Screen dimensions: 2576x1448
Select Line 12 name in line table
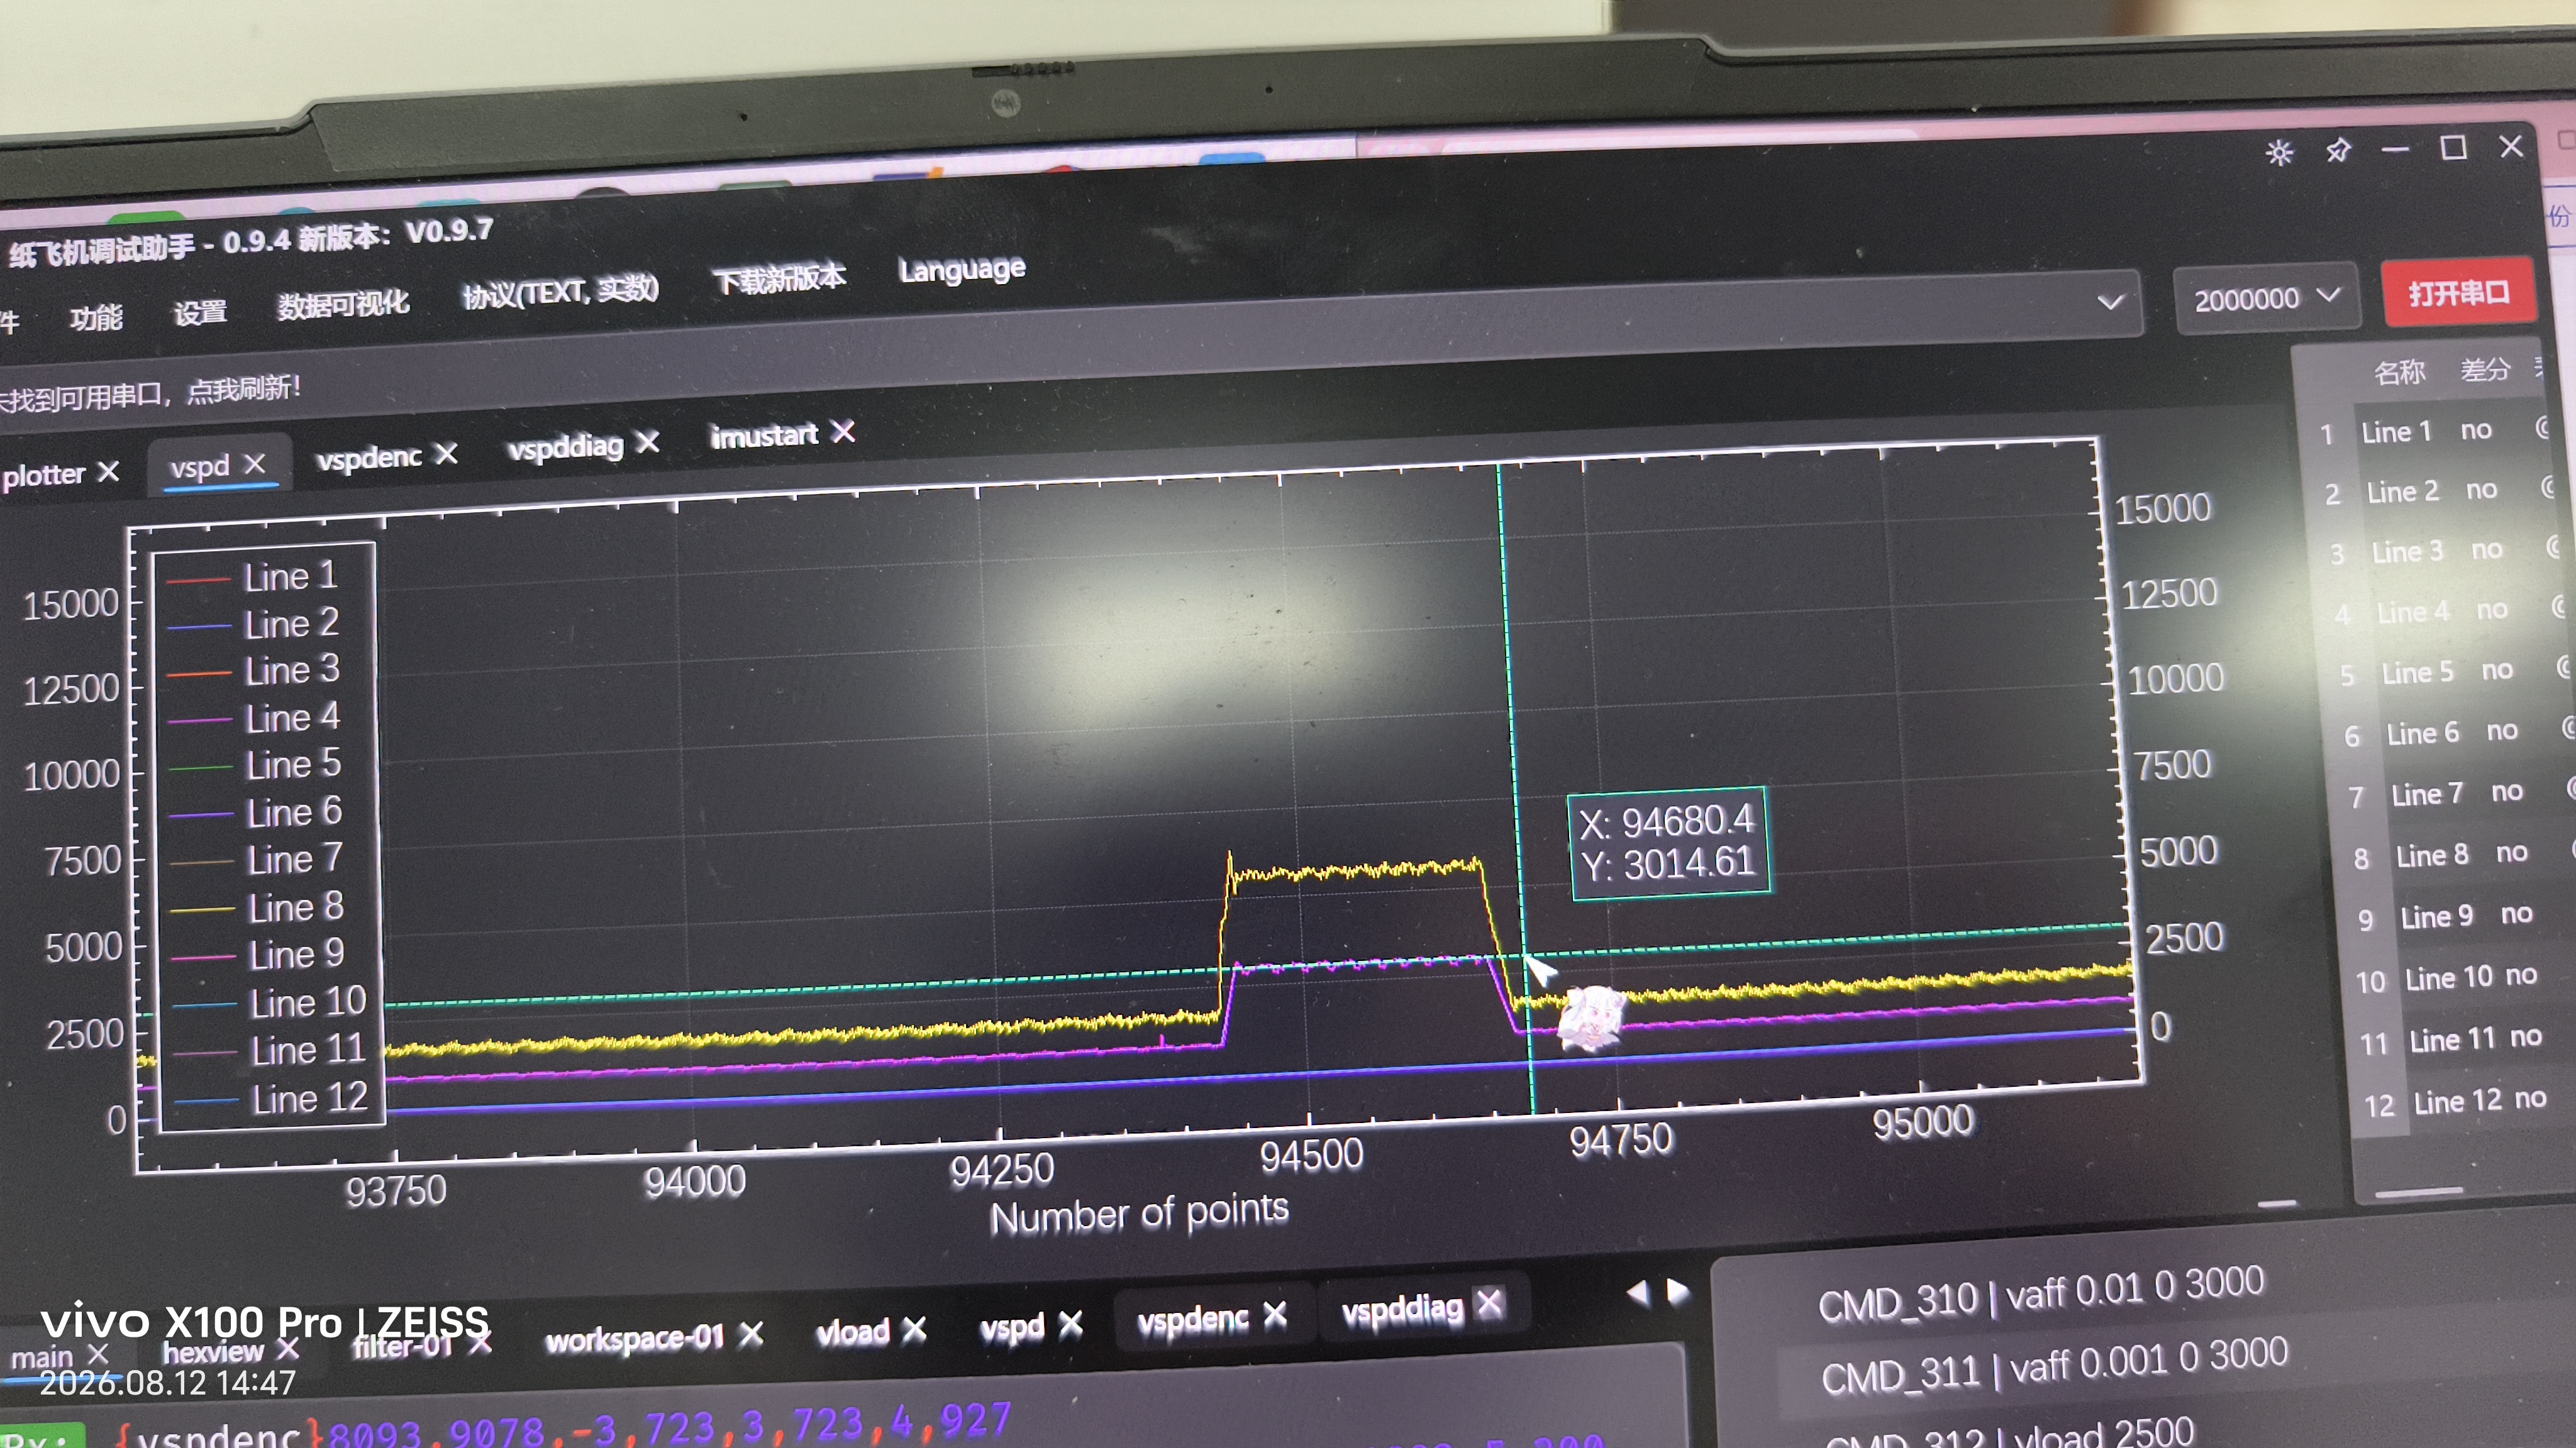click(2459, 1101)
